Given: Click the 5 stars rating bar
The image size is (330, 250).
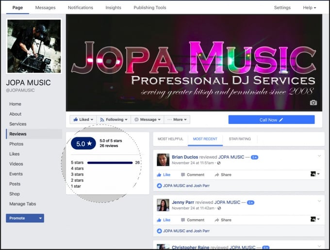Looking at the screenshot, I should (110, 163).
